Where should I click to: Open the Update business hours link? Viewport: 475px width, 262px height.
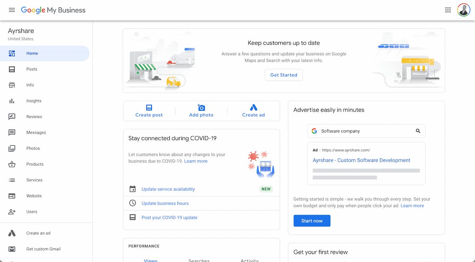(x=165, y=203)
